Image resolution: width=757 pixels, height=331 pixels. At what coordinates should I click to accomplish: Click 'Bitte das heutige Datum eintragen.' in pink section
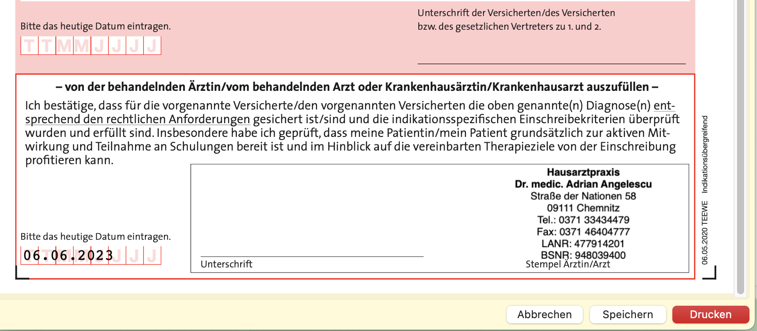(95, 26)
